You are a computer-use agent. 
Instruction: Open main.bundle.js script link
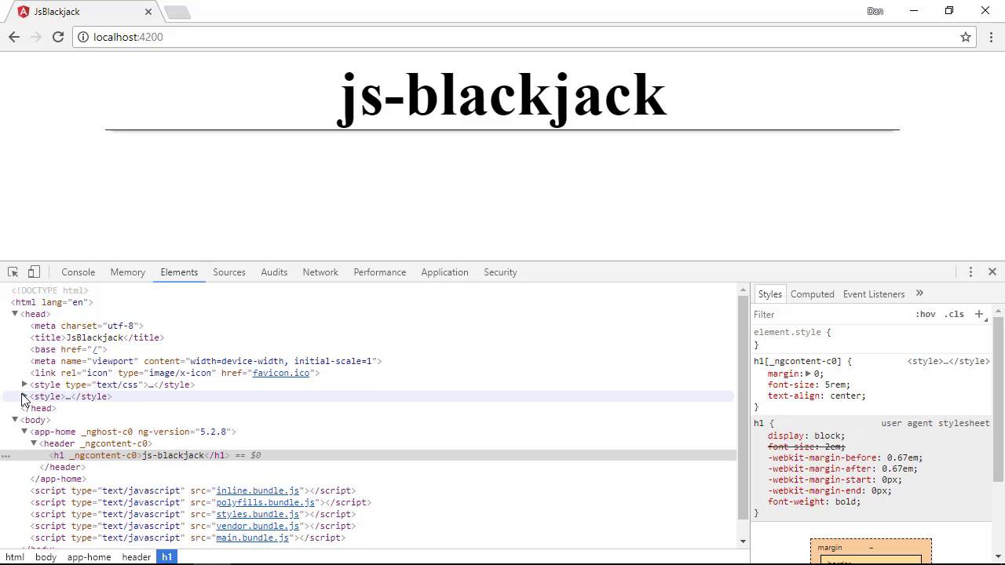click(252, 538)
